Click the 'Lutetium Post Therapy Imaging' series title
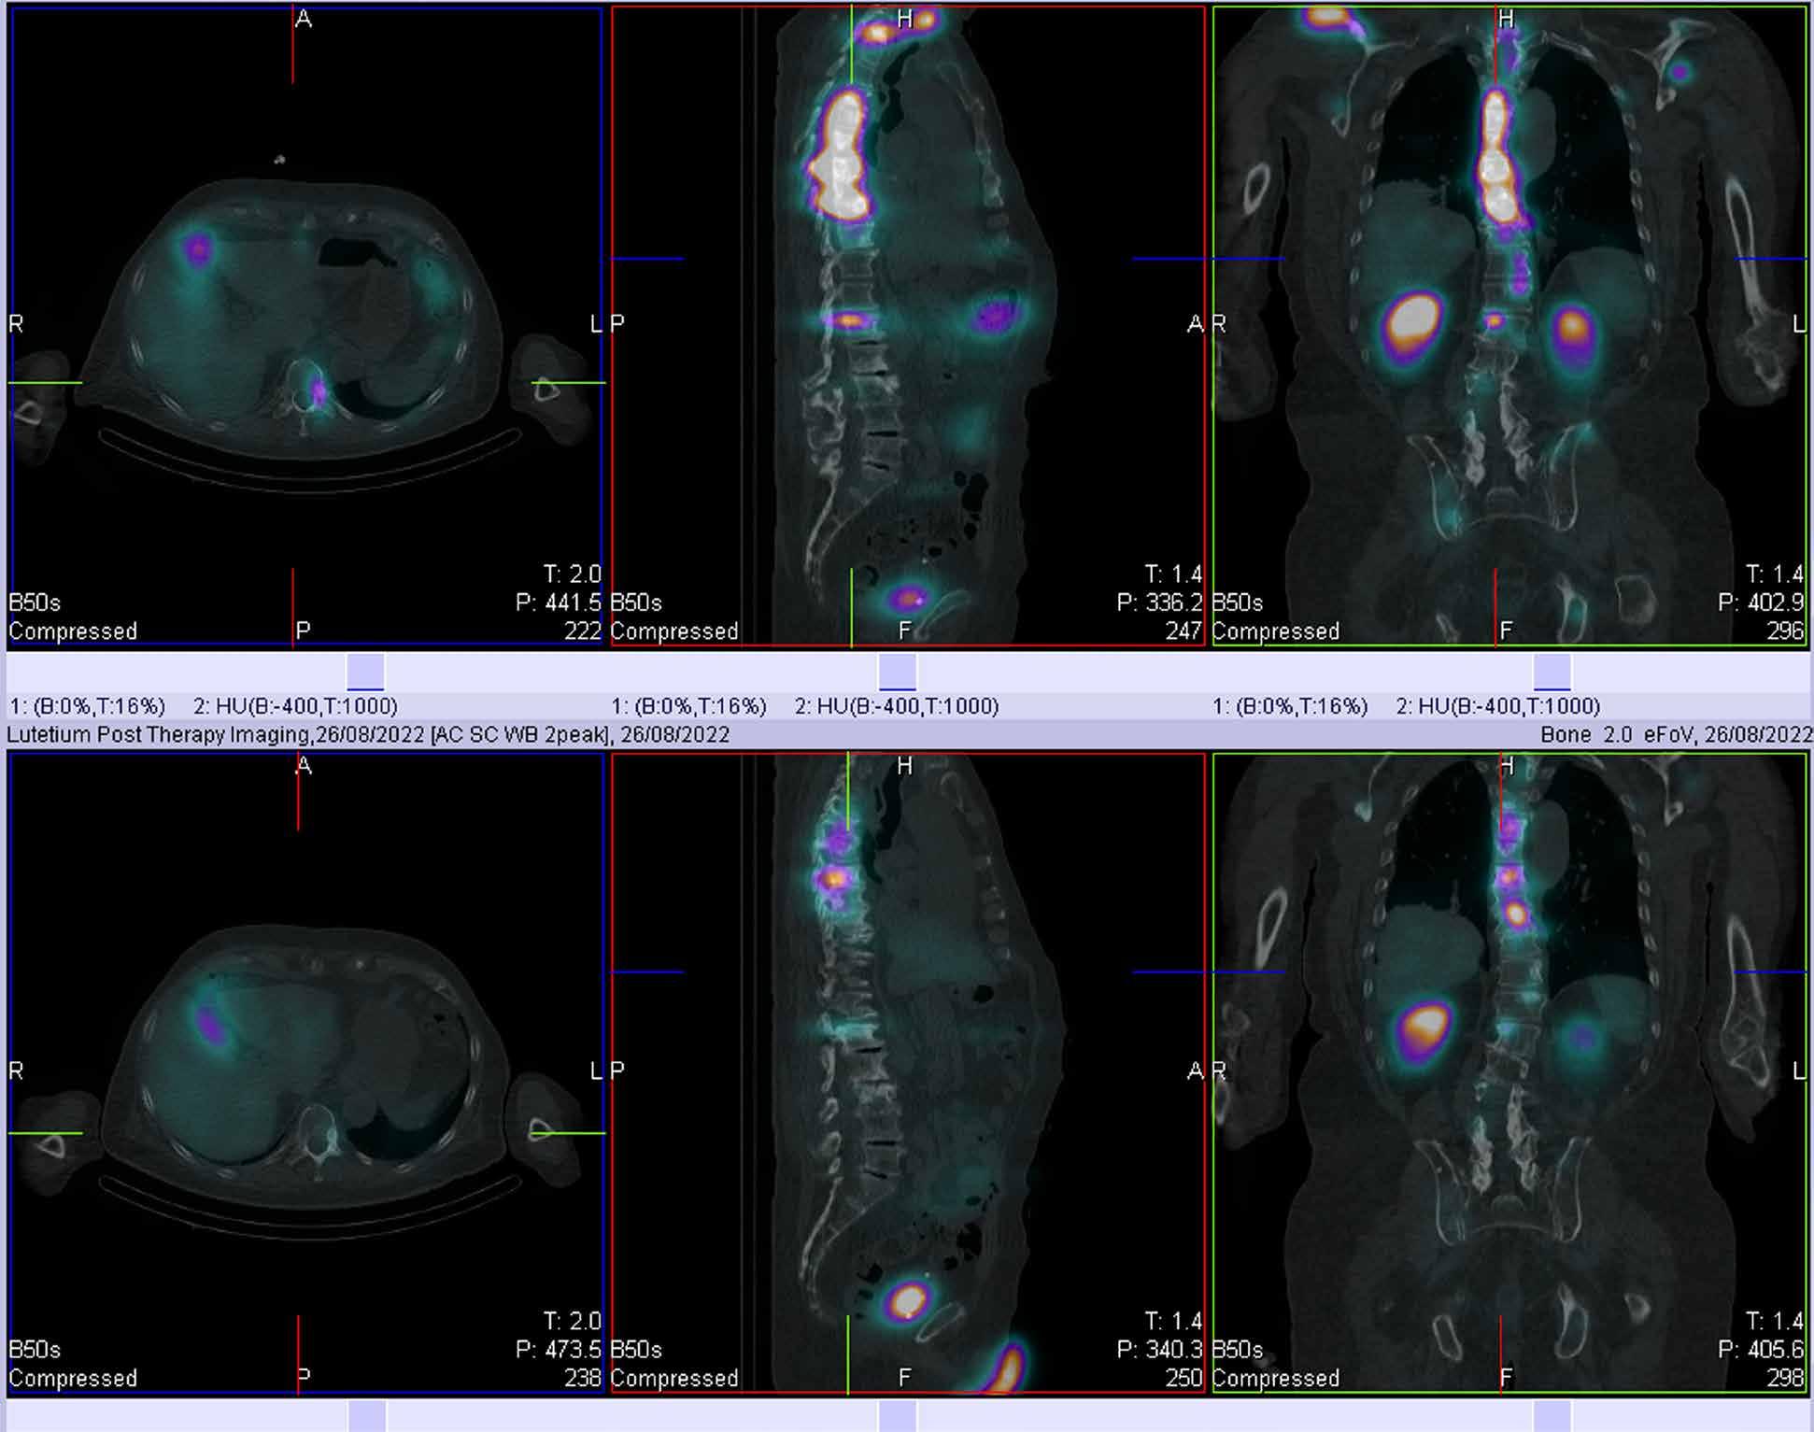Image resolution: width=1814 pixels, height=1432 pixels. pos(159,734)
